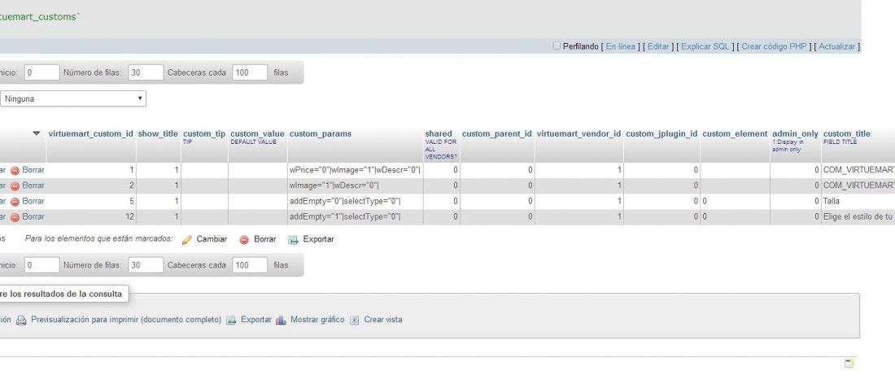
Task: Open Previsualización para imprimir (documento completo)
Action: pyautogui.click(x=126, y=320)
